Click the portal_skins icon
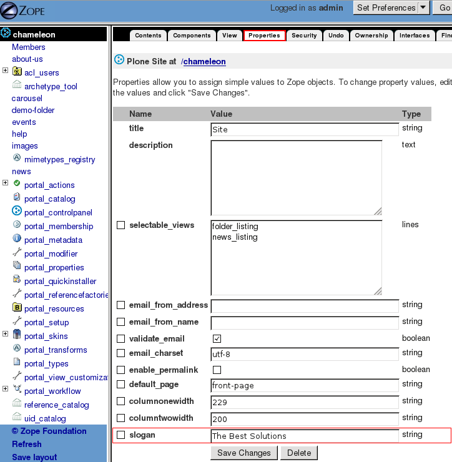 click(x=17, y=335)
